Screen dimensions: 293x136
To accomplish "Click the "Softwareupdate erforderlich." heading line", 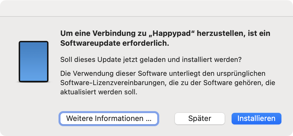I will (114, 43).
